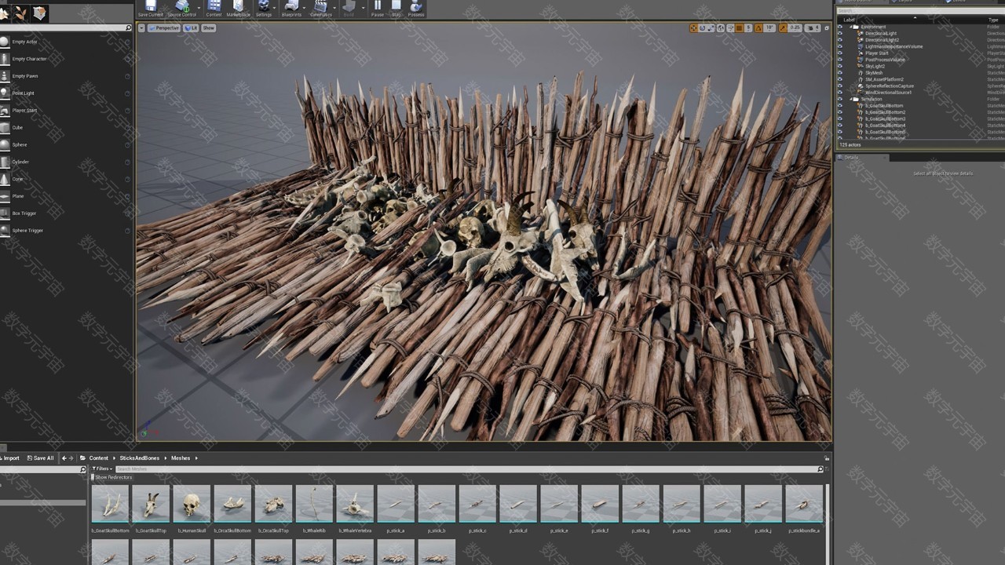Select the Player Start placement item
Screen dimensions: 1005x565
pos(66,111)
